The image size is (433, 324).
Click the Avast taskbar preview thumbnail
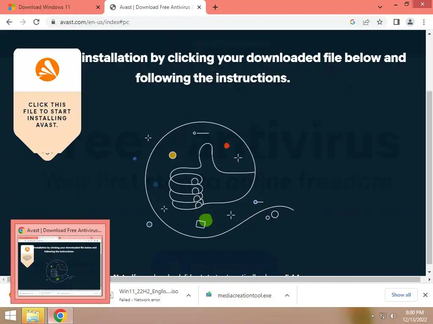click(x=60, y=262)
